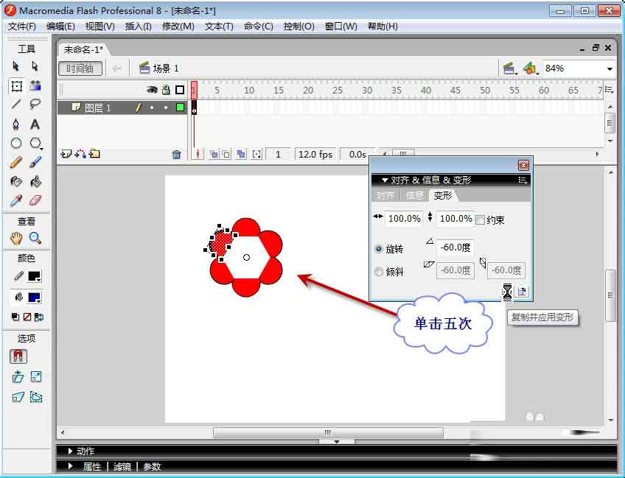Viewport: 625px width, 478px height.
Task: Click the Add Motion Guide icon
Action: click(80, 154)
